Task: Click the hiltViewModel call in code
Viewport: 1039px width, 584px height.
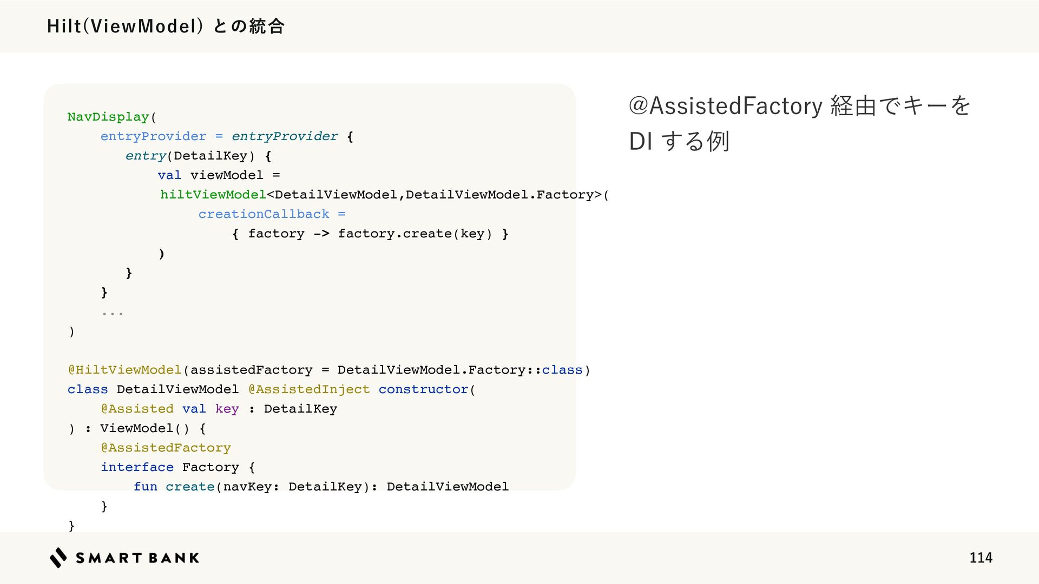Action: (x=213, y=195)
